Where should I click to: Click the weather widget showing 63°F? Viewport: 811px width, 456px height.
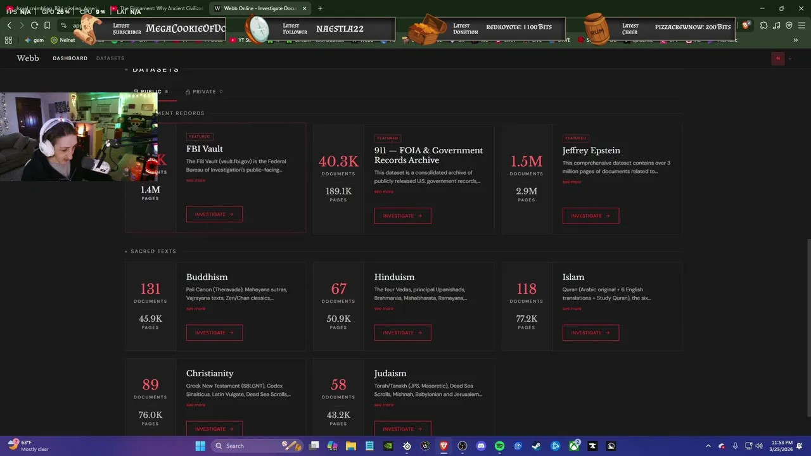pos(29,446)
